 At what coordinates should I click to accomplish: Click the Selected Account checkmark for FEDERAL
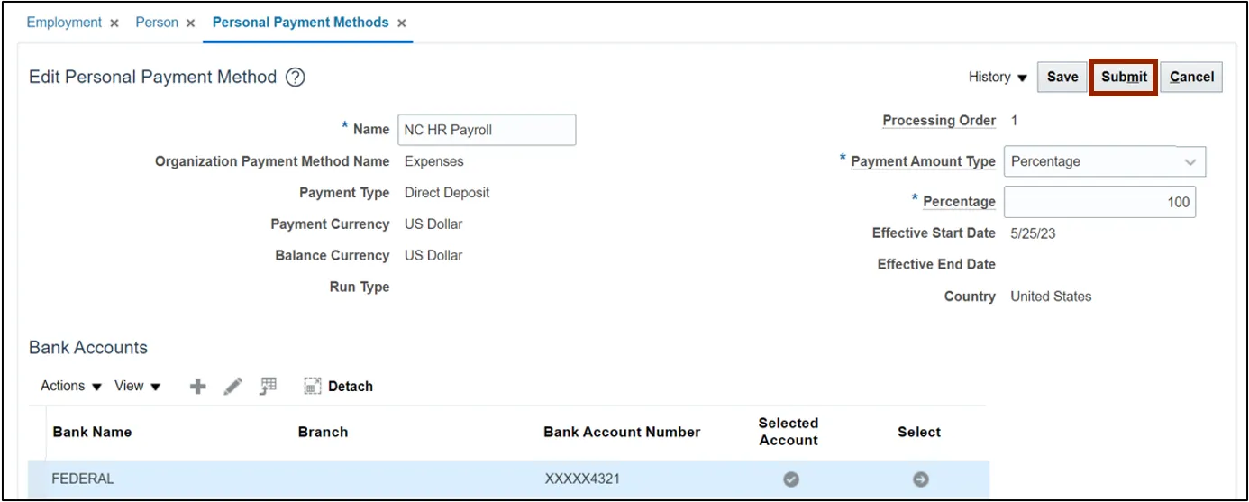point(791,479)
